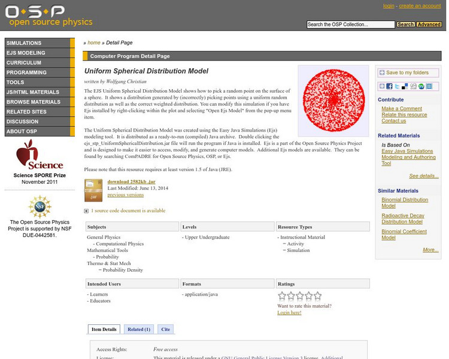Viewport: 449px width, 359px height.
Task: Click the home breadcrumb link
Action: [x=93, y=42]
